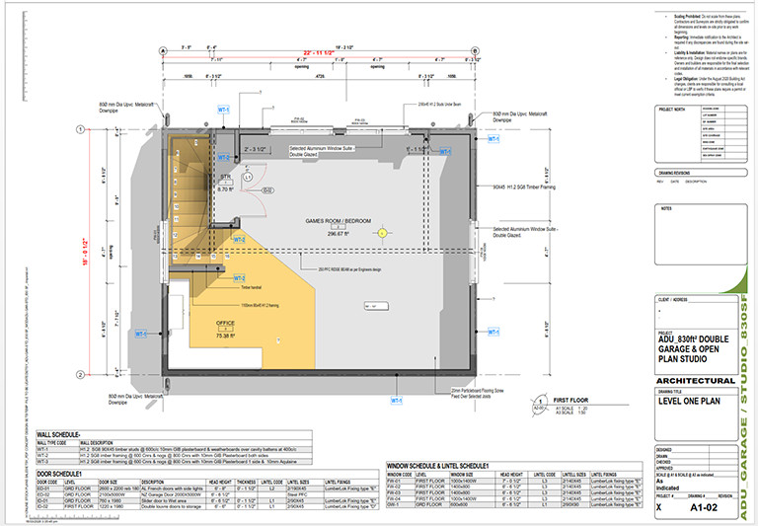Click Double louvre doors to storage cell
The height and width of the screenshot is (526, 758).
(174, 506)
